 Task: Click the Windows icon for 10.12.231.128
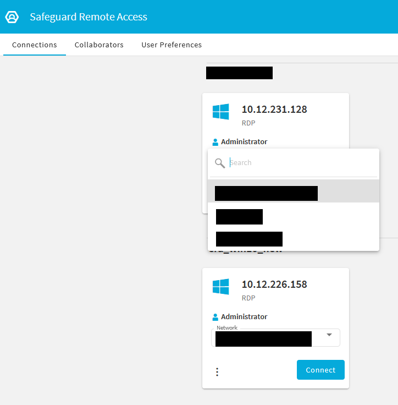point(220,112)
